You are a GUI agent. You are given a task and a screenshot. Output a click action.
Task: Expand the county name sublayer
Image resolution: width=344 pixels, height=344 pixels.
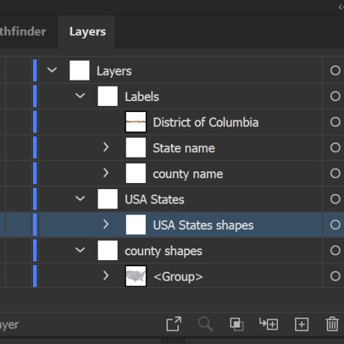[106, 173]
